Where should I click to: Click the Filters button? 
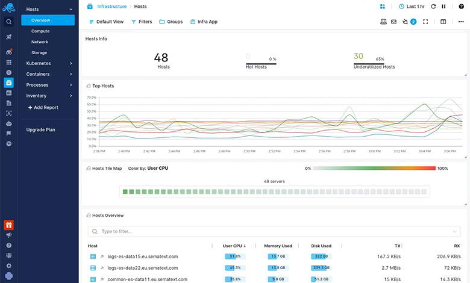pos(142,22)
